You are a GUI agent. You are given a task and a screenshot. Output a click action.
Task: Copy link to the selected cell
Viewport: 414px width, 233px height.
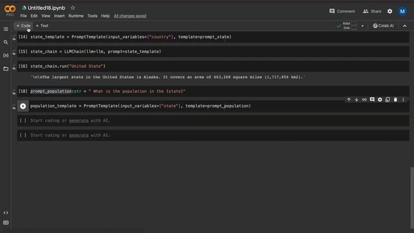click(x=364, y=100)
